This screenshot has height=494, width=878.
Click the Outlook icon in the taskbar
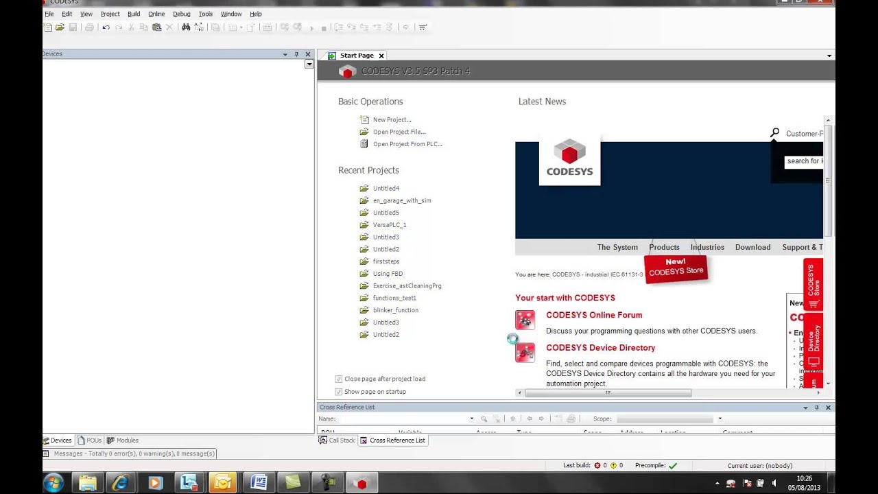pos(224,483)
